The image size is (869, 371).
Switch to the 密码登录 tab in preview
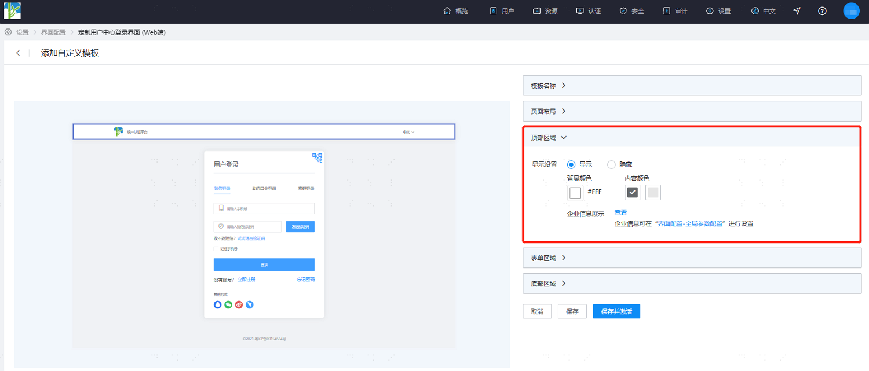306,189
